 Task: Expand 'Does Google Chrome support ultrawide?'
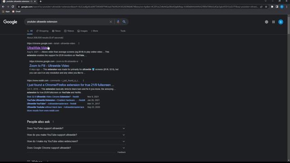[76, 148]
